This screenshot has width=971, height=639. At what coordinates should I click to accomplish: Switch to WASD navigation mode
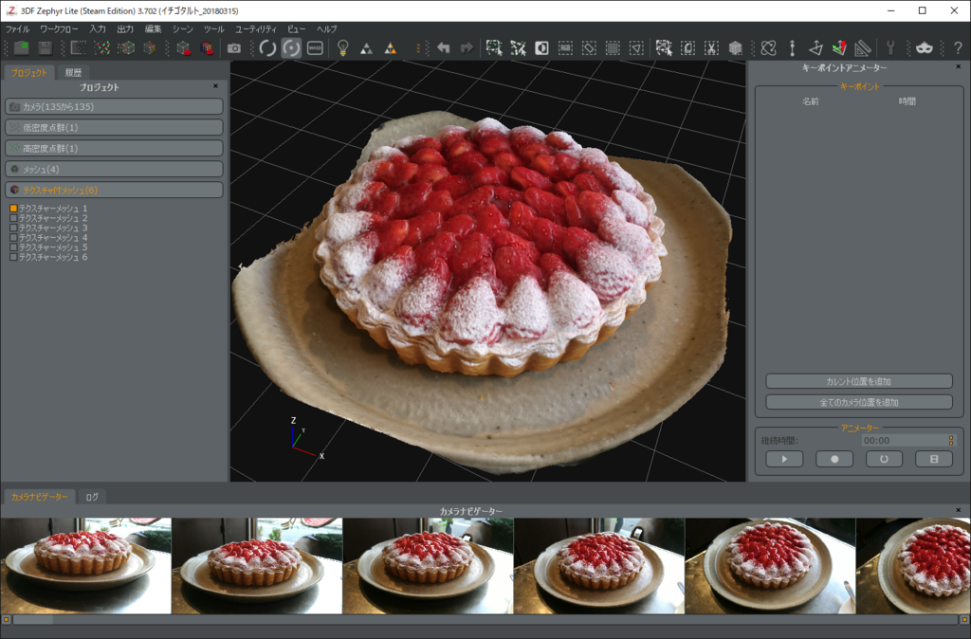315,47
